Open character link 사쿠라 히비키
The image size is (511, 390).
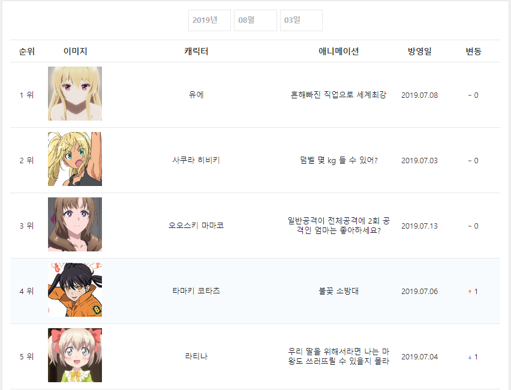tap(196, 160)
